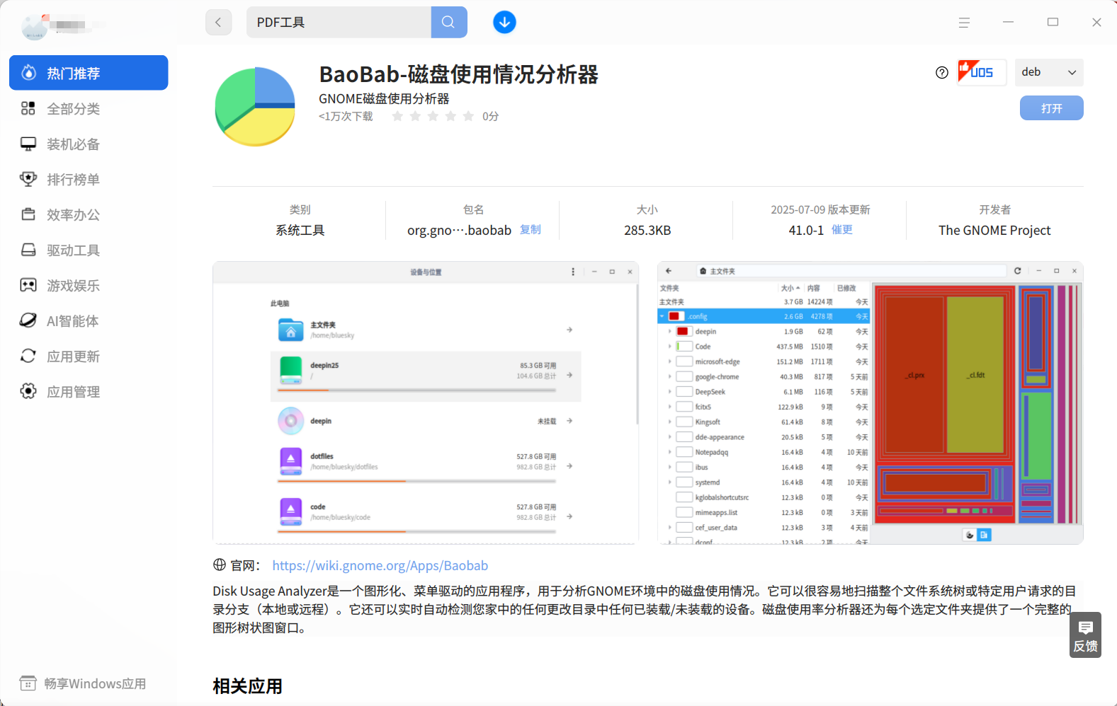Click the size value 285.3KB

(x=647, y=230)
